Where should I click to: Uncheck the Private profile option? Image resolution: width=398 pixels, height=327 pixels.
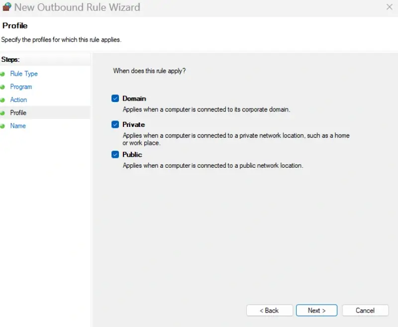pos(115,124)
